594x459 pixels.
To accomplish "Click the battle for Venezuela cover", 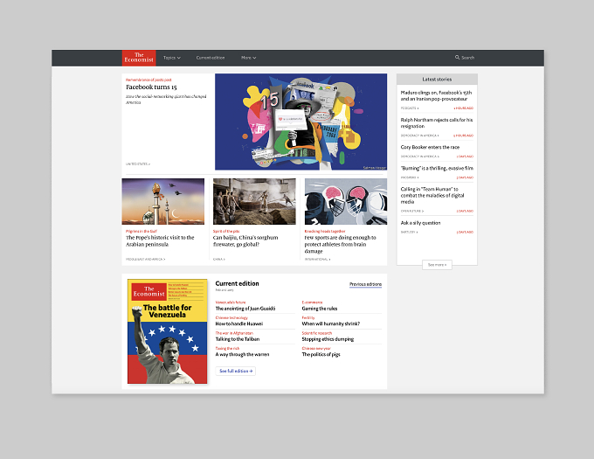I will [168, 331].
